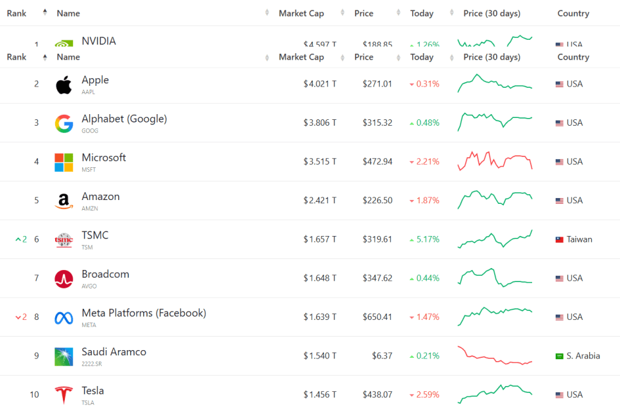Open the Meta Platforms (Facebook) link
Image resolution: width=620 pixels, height=411 pixels.
tap(144, 313)
